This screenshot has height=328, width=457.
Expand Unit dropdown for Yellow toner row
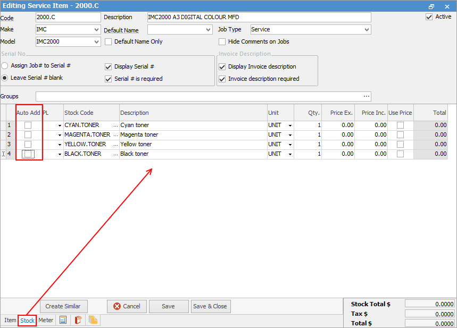pos(290,145)
